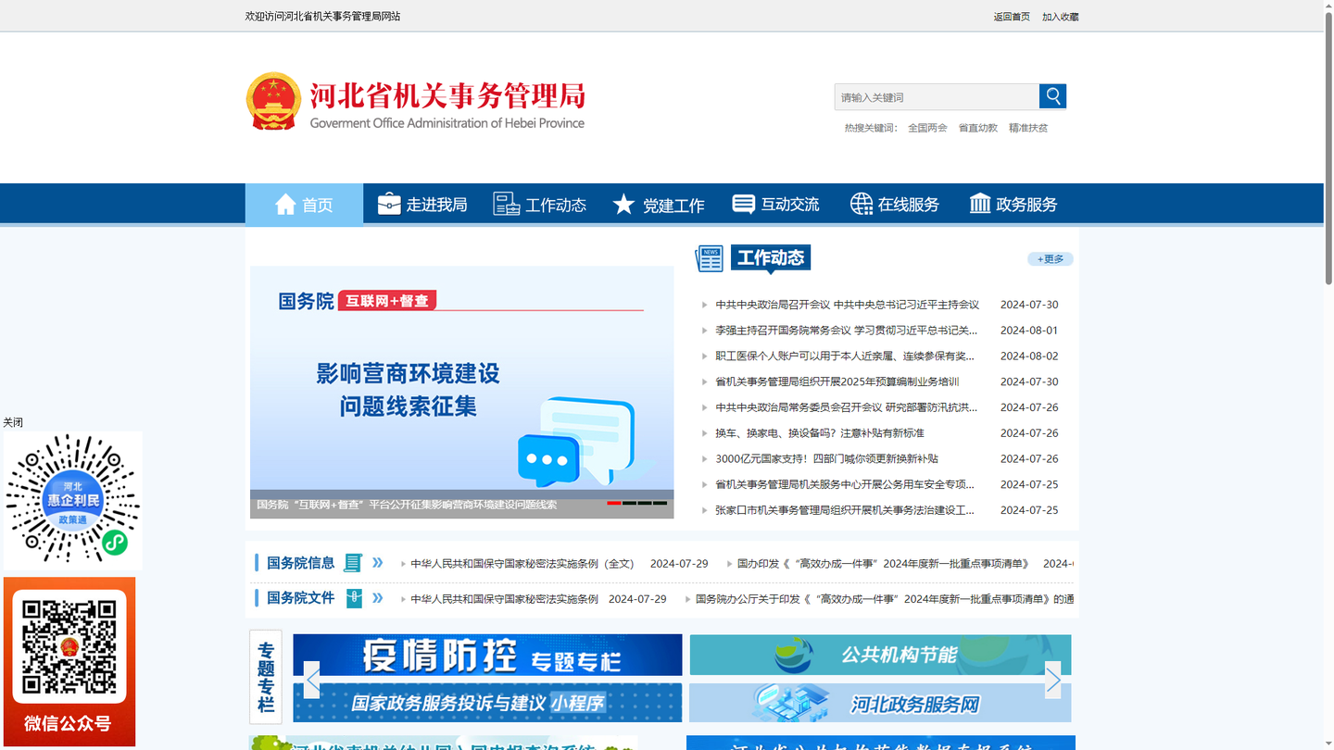Click the left arrow of banner carousel
Image resolution: width=1334 pixels, height=750 pixels.
coord(312,680)
